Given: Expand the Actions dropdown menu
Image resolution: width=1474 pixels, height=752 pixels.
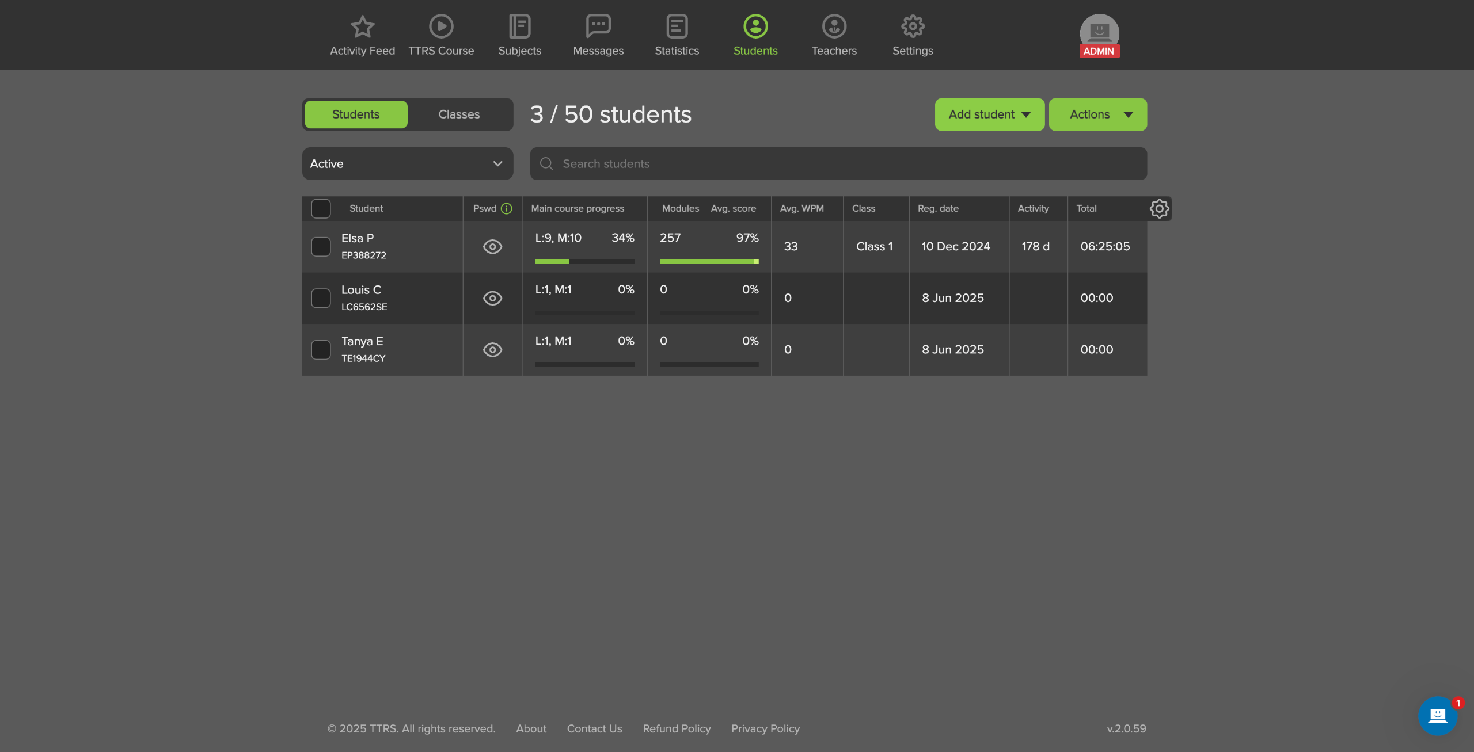Looking at the screenshot, I should (x=1097, y=114).
